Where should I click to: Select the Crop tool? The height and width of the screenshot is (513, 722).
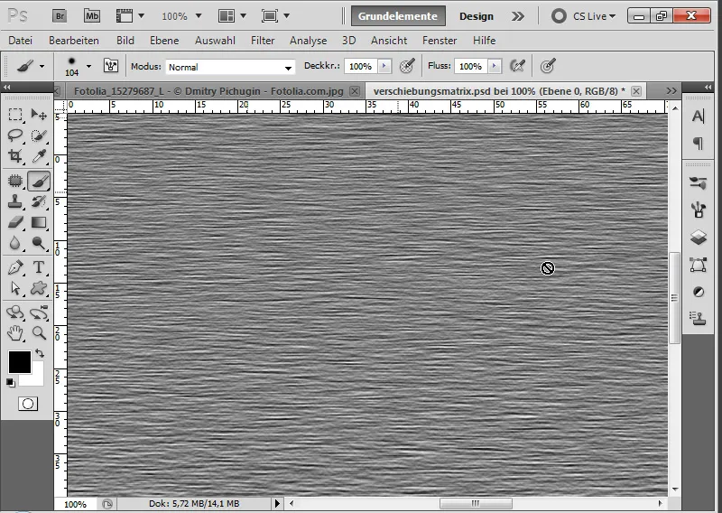tap(15, 155)
